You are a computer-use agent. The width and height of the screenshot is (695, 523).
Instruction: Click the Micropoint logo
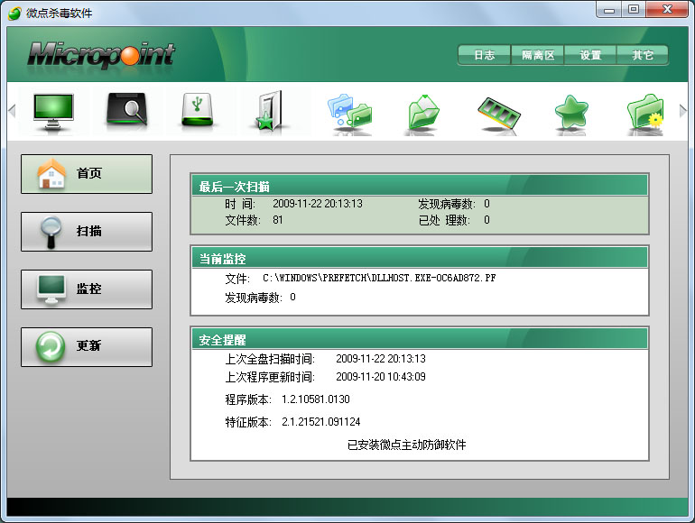(x=101, y=55)
